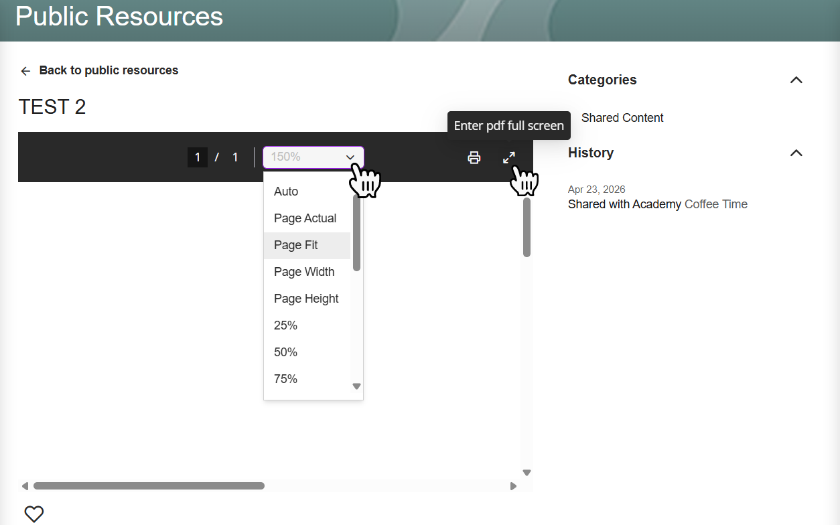Select Page Fit zoom option
840x525 pixels.
(x=307, y=245)
